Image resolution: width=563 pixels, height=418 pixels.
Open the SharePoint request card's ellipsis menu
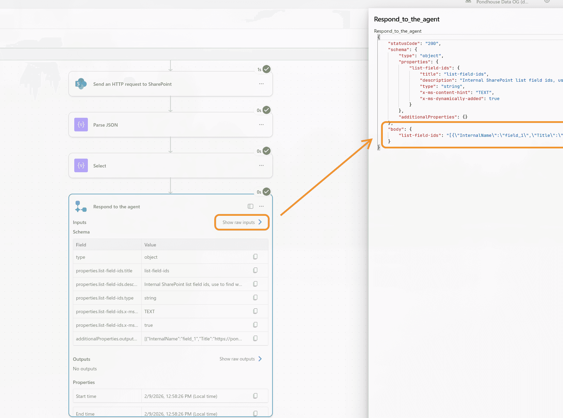(261, 84)
